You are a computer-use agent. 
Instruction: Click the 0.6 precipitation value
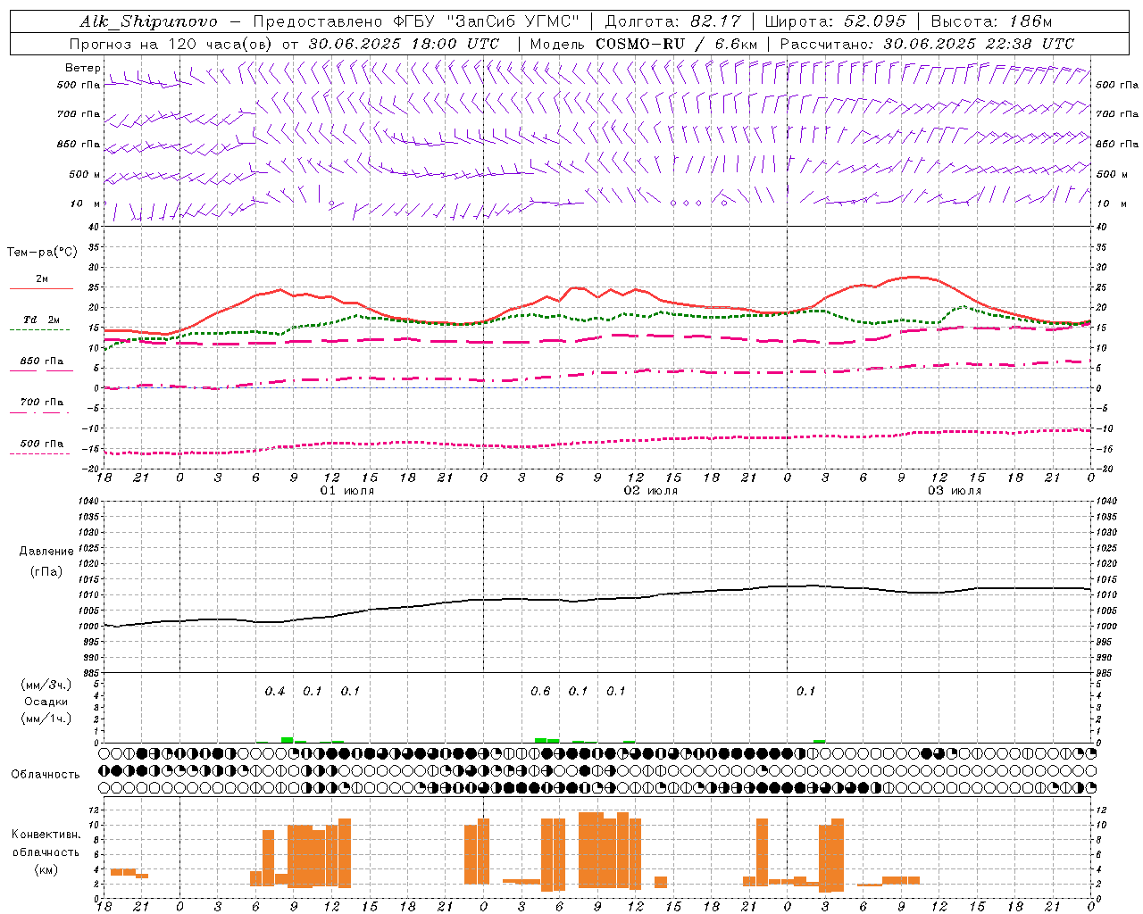coord(540,691)
